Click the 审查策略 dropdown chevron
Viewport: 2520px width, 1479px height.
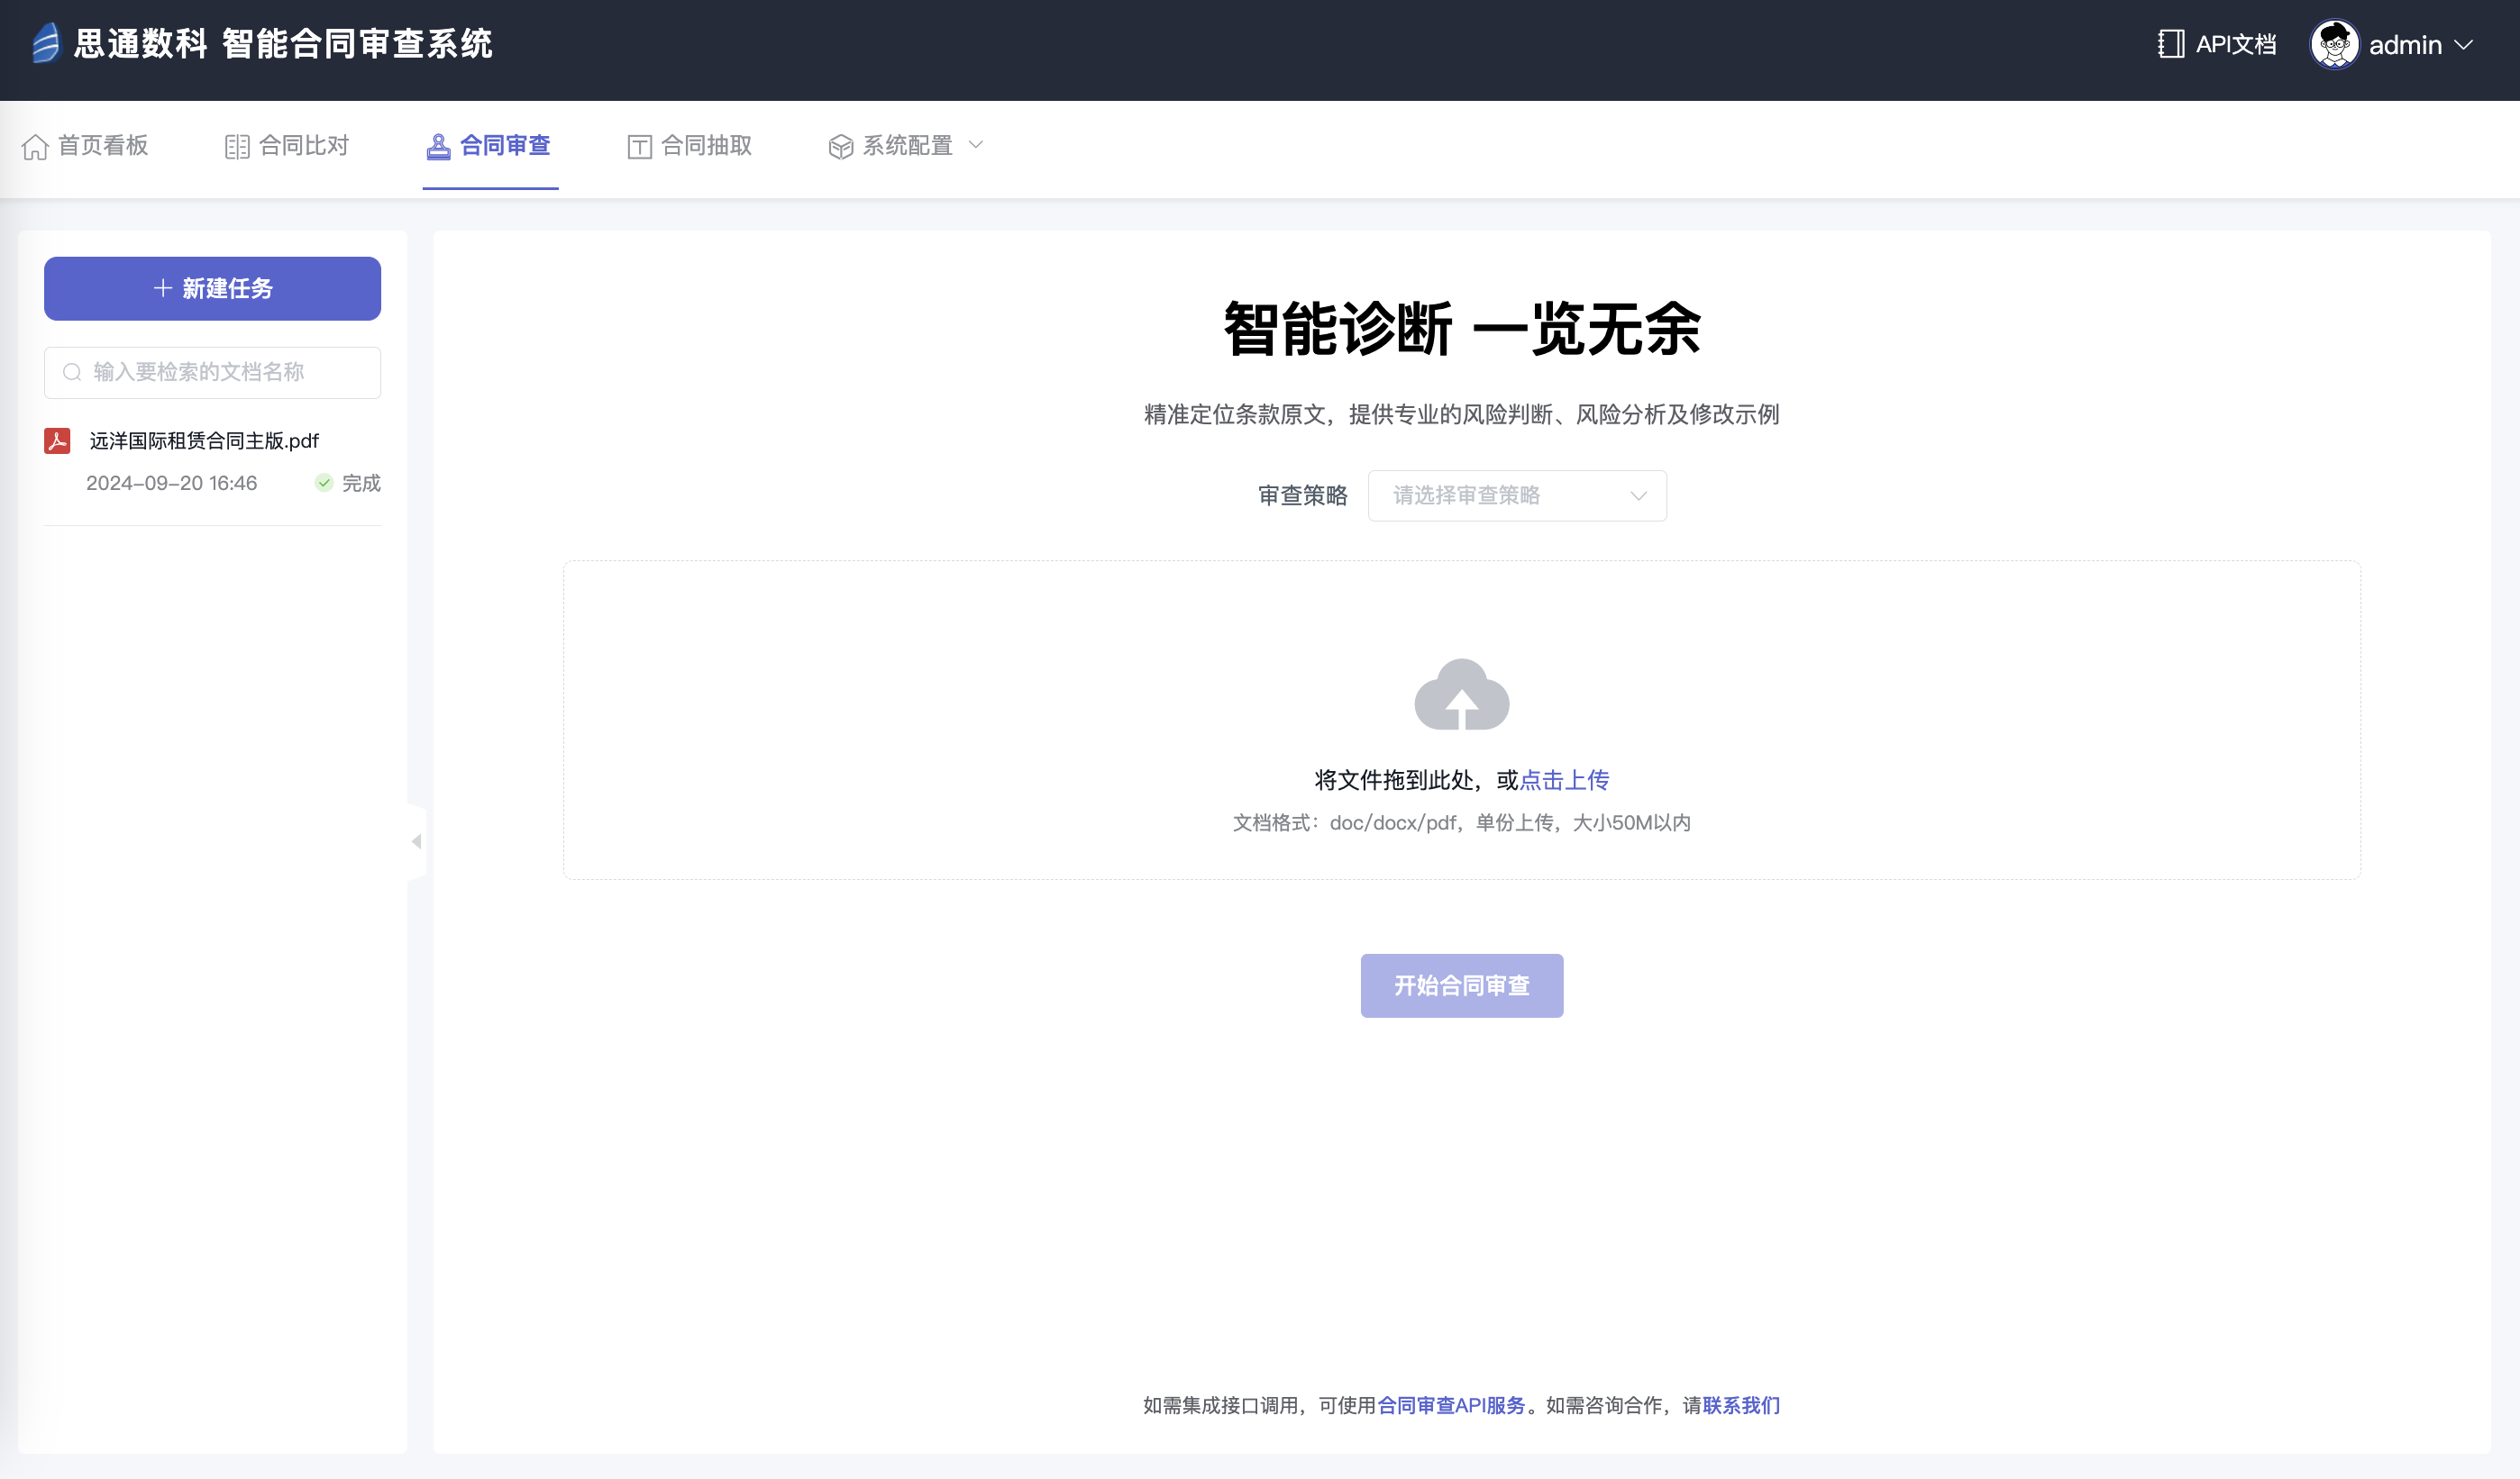[x=1638, y=495]
